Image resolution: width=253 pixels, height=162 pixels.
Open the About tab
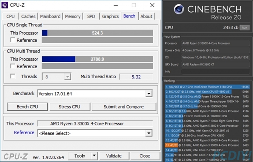pyautogui.click(x=146, y=16)
